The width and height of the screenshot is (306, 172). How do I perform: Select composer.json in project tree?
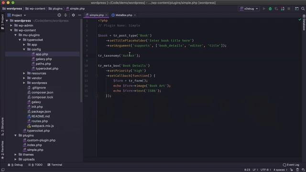[42, 92]
